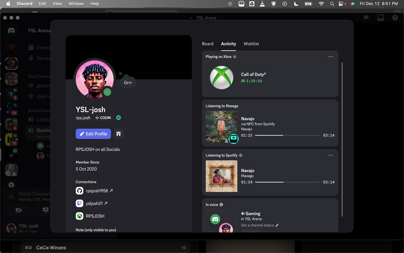This screenshot has width=404, height=253.
Task: Click the clock in menu bar
Action: 379,4
